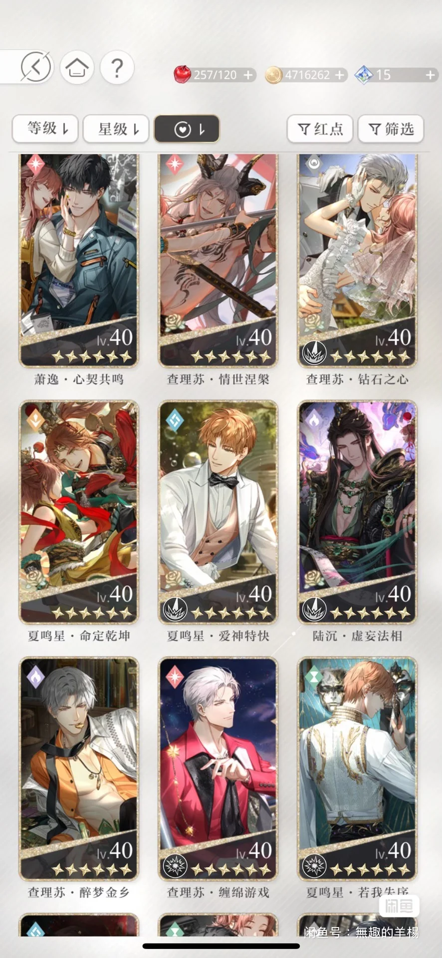Sort cards by 星级 star rank

point(116,129)
